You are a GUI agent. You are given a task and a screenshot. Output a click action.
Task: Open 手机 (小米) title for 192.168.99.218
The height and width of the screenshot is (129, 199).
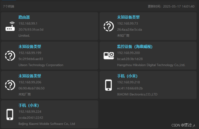[x=127, y=76]
